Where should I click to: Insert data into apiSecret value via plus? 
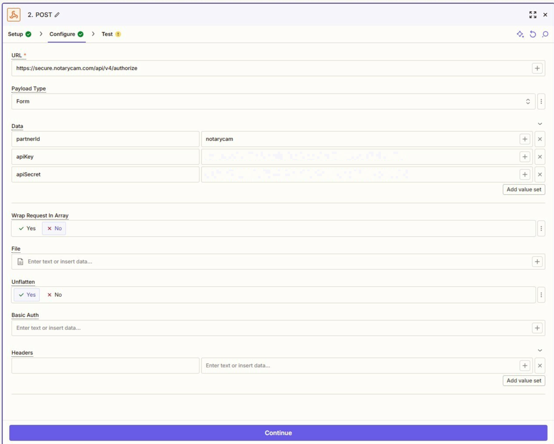pos(525,174)
